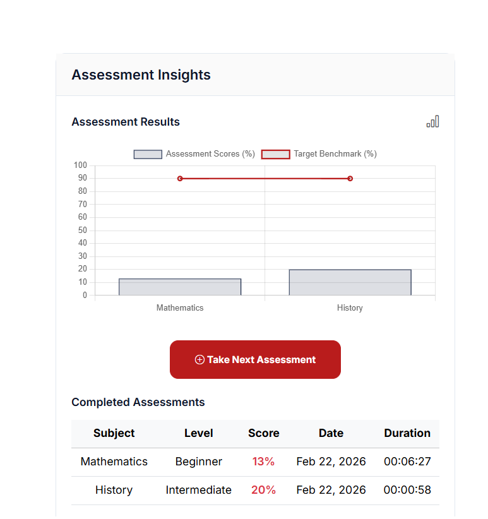Click the 13% score for Mathematics

(263, 462)
